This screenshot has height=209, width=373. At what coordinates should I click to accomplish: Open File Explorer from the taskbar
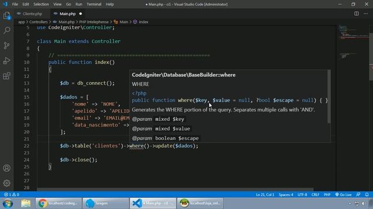point(26,203)
